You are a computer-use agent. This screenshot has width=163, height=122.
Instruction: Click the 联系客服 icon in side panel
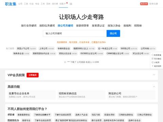pyautogui.click(x=152, y=55)
